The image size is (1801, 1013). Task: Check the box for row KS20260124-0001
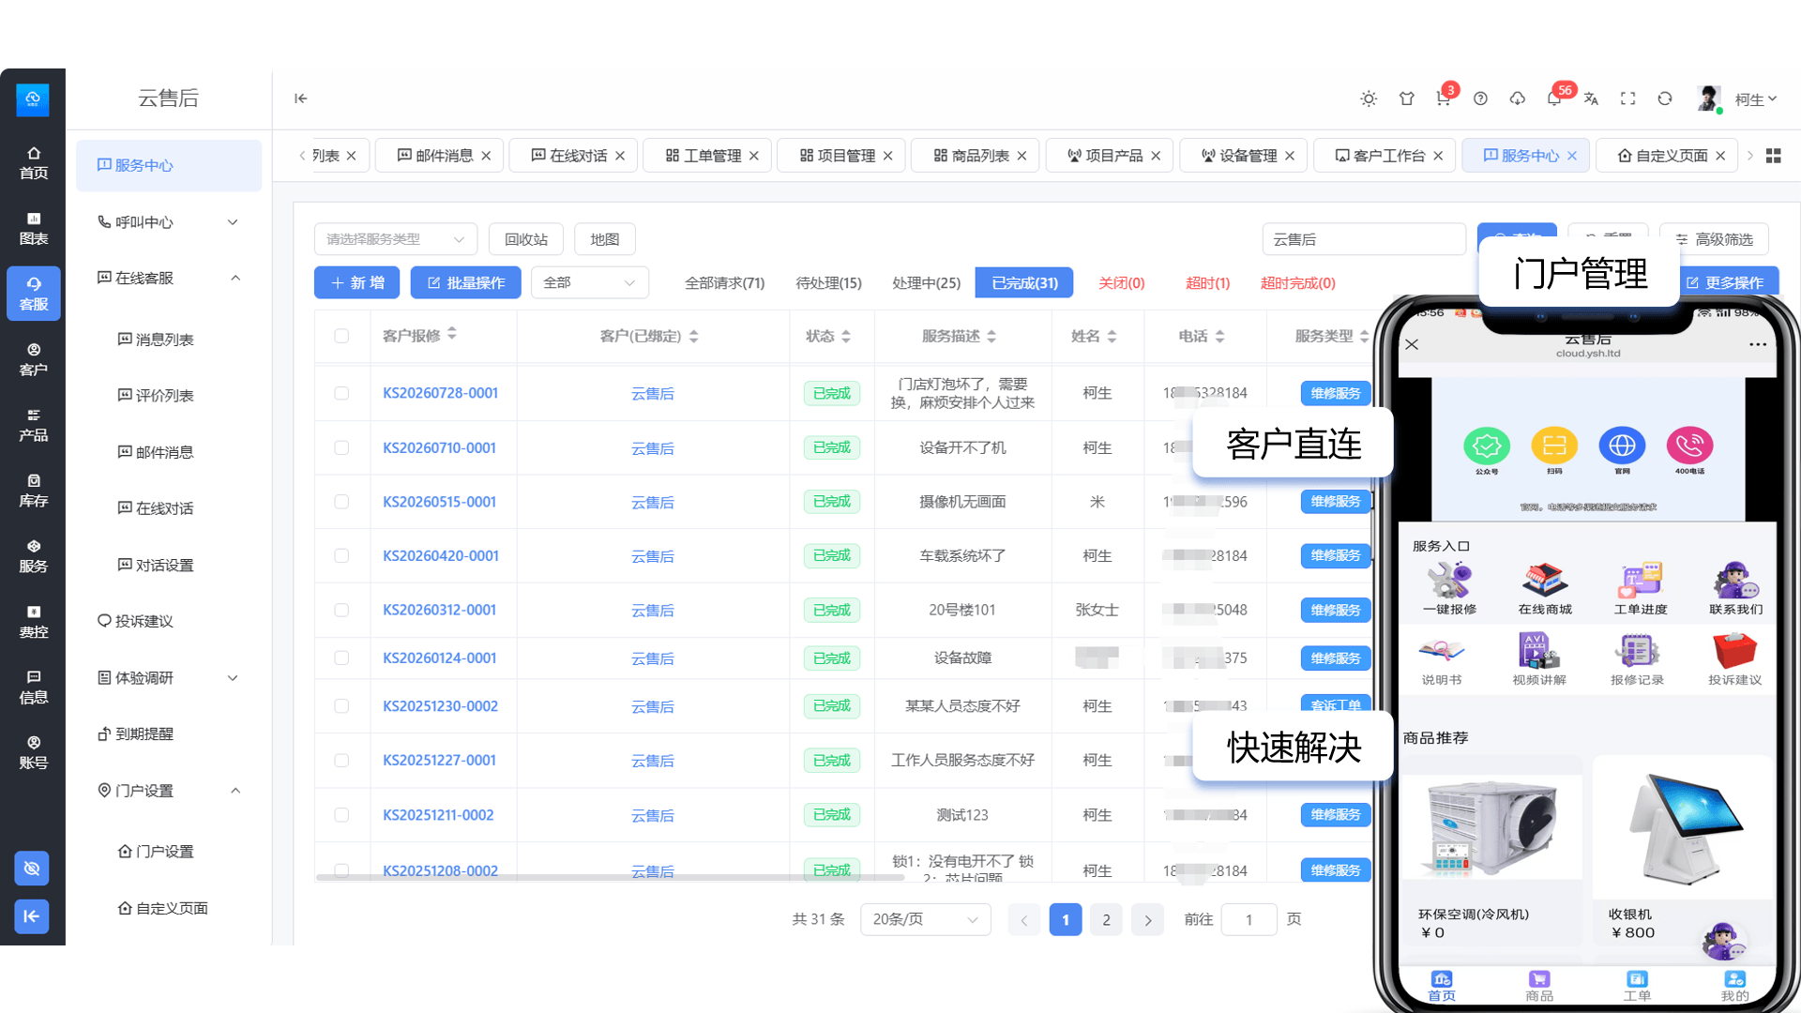(x=341, y=658)
